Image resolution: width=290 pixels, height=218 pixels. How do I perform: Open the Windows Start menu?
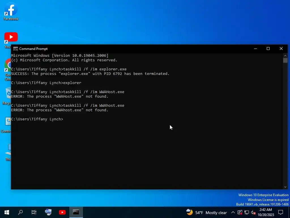[x=7, y=212]
